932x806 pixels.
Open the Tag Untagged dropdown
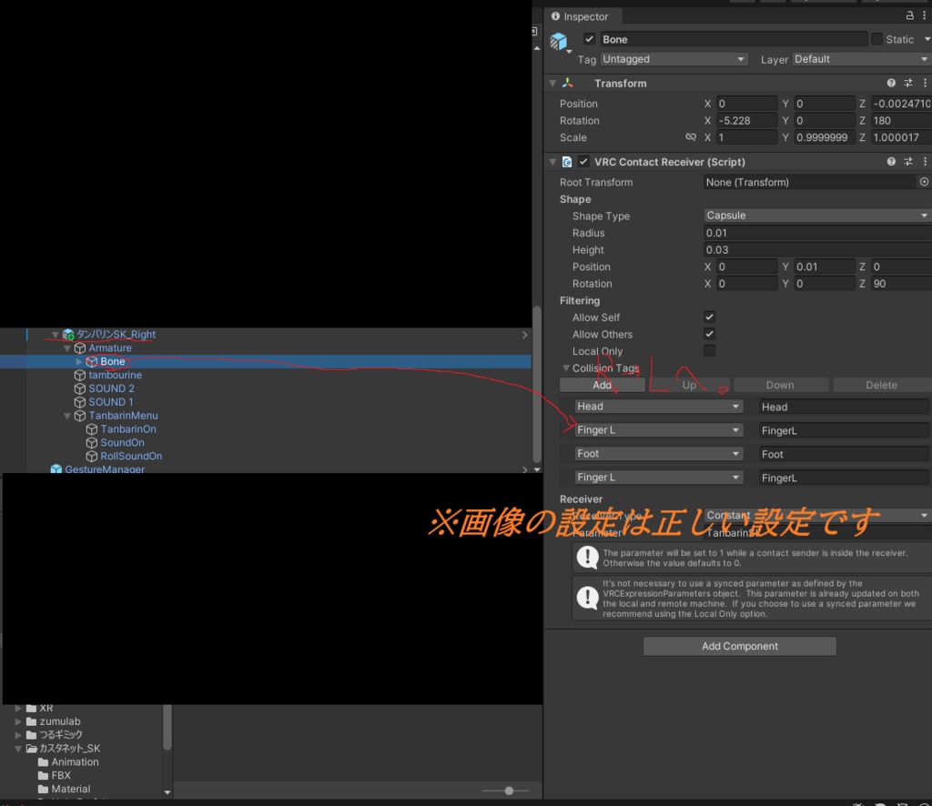[x=674, y=59]
